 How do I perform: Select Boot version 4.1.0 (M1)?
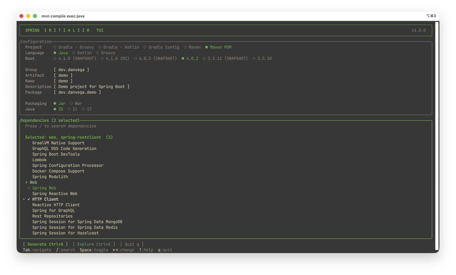[x=115, y=58]
